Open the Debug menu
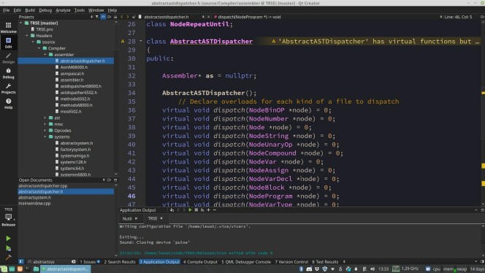485x273 pixels. (45, 10)
